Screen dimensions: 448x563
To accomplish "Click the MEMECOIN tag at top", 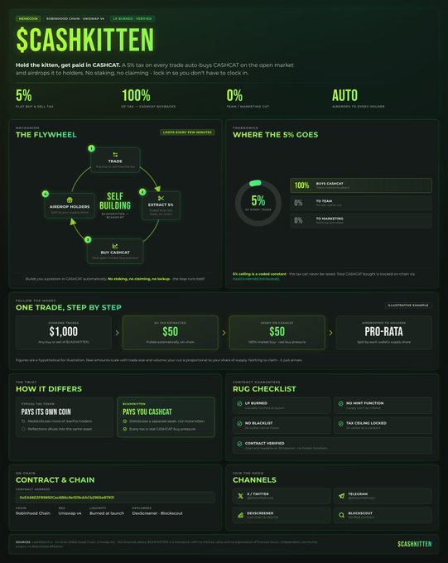I will [x=28, y=18].
